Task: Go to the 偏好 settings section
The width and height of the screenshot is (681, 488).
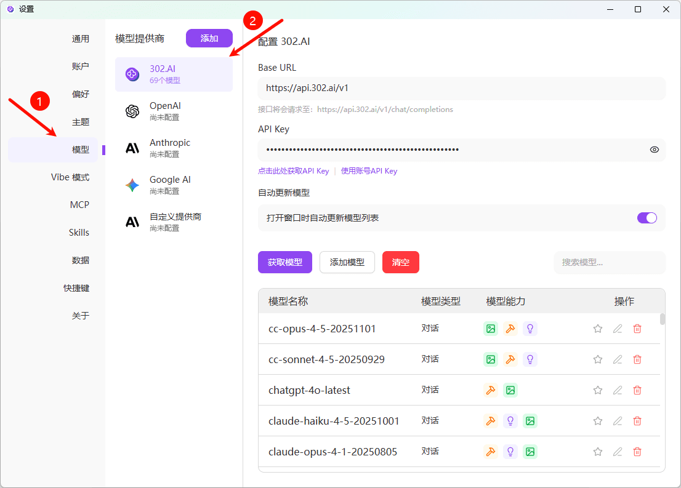Action: click(80, 94)
